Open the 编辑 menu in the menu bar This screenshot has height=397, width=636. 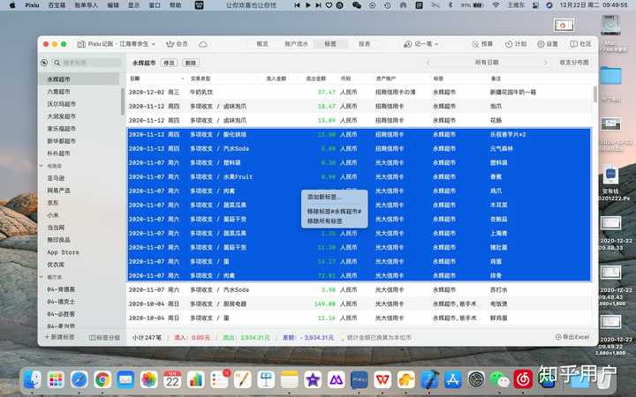pos(113,5)
